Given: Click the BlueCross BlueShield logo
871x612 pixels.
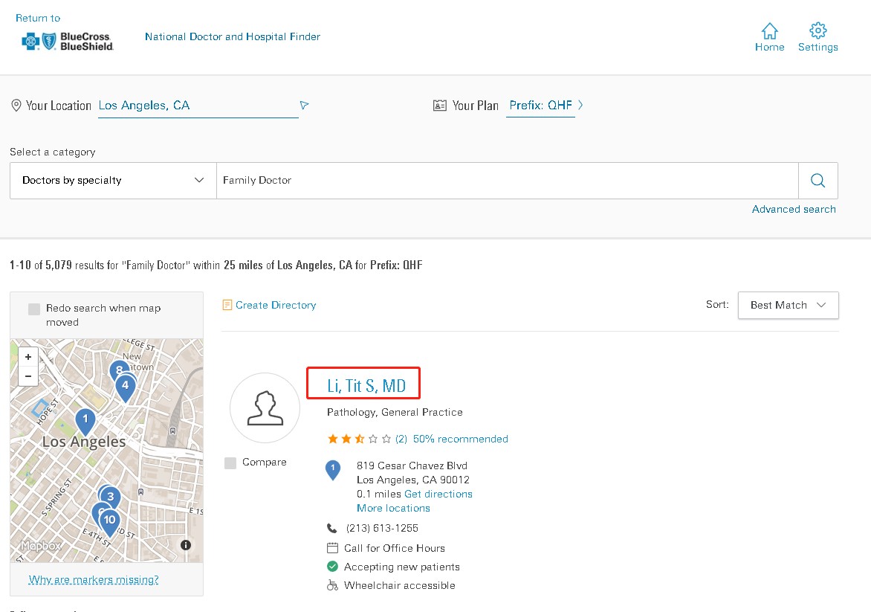Looking at the screenshot, I should (x=68, y=41).
